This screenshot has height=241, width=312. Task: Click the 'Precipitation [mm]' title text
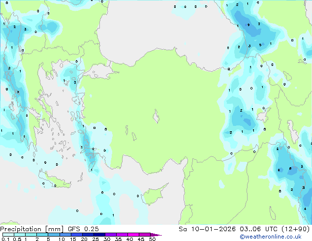tap(31, 229)
